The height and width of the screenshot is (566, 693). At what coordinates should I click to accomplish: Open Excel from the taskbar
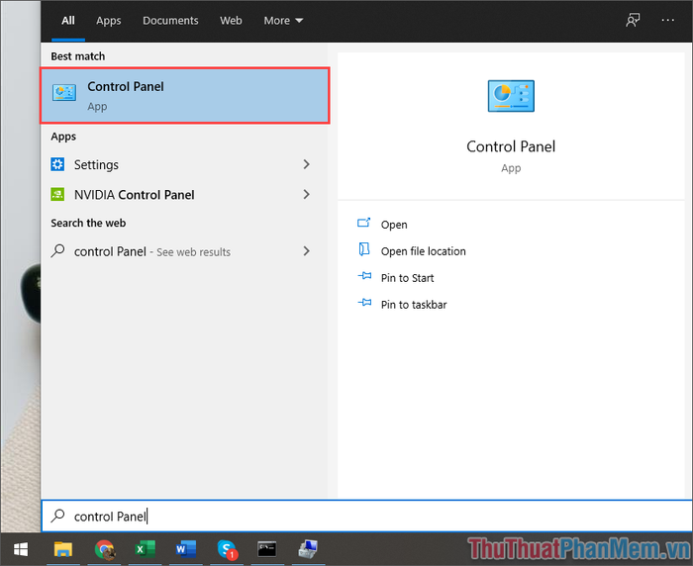(x=145, y=549)
